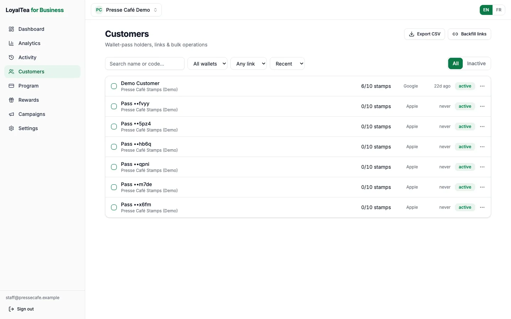Click the PC avatar badge
This screenshot has width=511, height=319.
coord(99,10)
